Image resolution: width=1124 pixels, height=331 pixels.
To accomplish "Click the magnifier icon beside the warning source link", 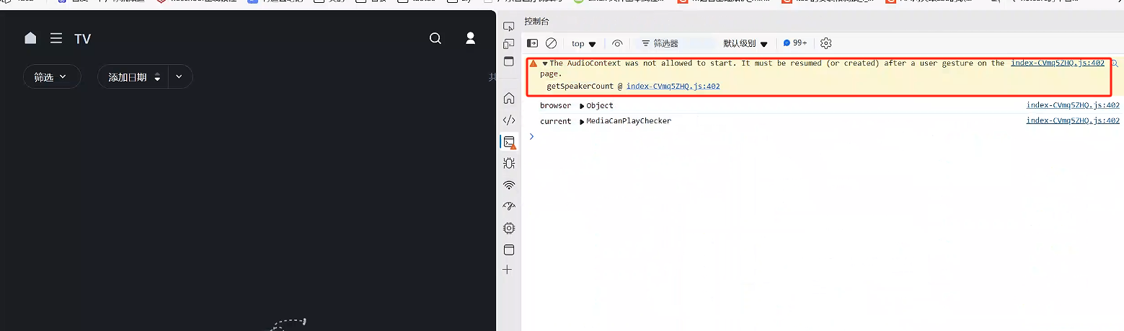I will 1114,63.
